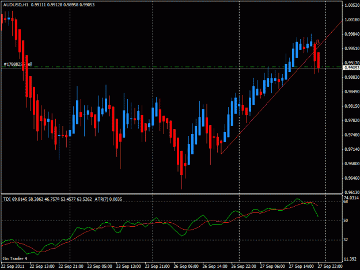The width and height of the screenshot is (360, 270).
Task: Click the 26 Sep 14:00 time label
Action: tap(215, 267)
